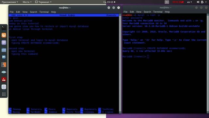Screen dimensions: 209x118
Task: Click nano line 'typing this command'
Action: pyautogui.click(x=24, y=54)
